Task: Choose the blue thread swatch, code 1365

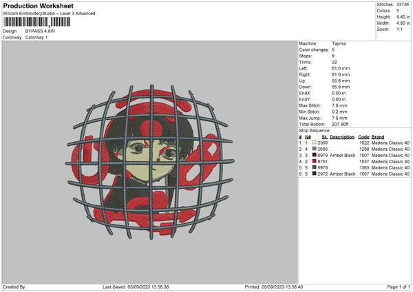Action: point(314,167)
